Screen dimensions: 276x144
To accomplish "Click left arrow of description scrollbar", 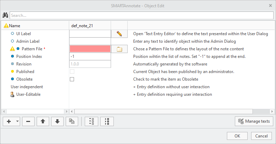I will coord(72,111).
